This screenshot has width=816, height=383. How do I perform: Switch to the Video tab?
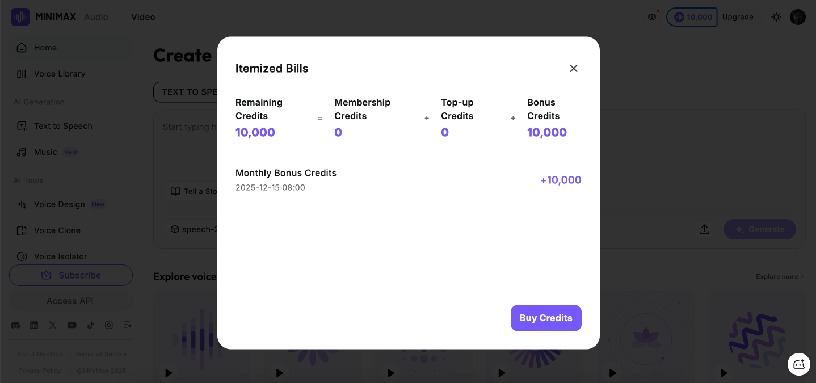point(143,17)
